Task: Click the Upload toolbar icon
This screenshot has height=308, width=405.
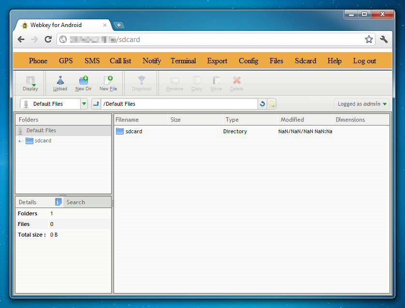Action: click(60, 83)
